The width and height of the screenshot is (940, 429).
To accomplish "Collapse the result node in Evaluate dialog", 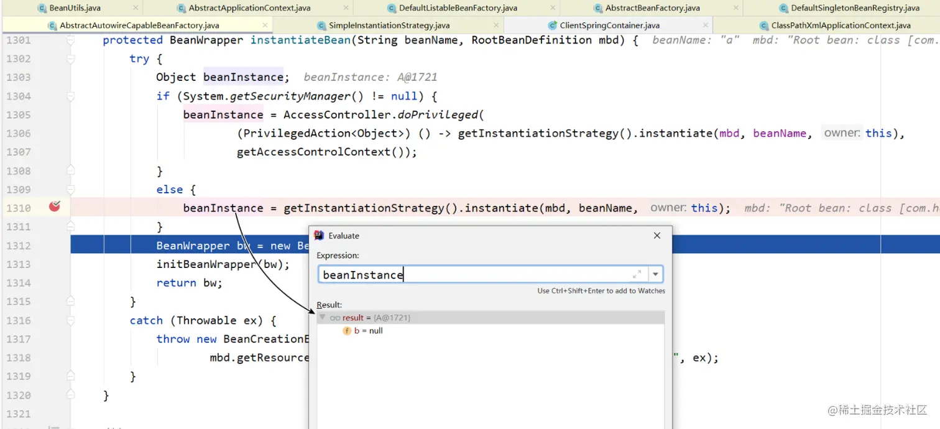I will [322, 317].
